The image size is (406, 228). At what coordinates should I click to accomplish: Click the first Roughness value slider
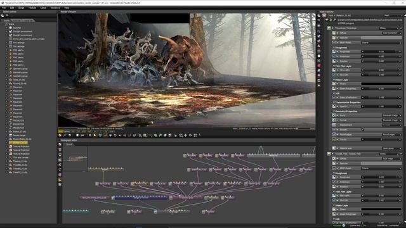(381, 52)
